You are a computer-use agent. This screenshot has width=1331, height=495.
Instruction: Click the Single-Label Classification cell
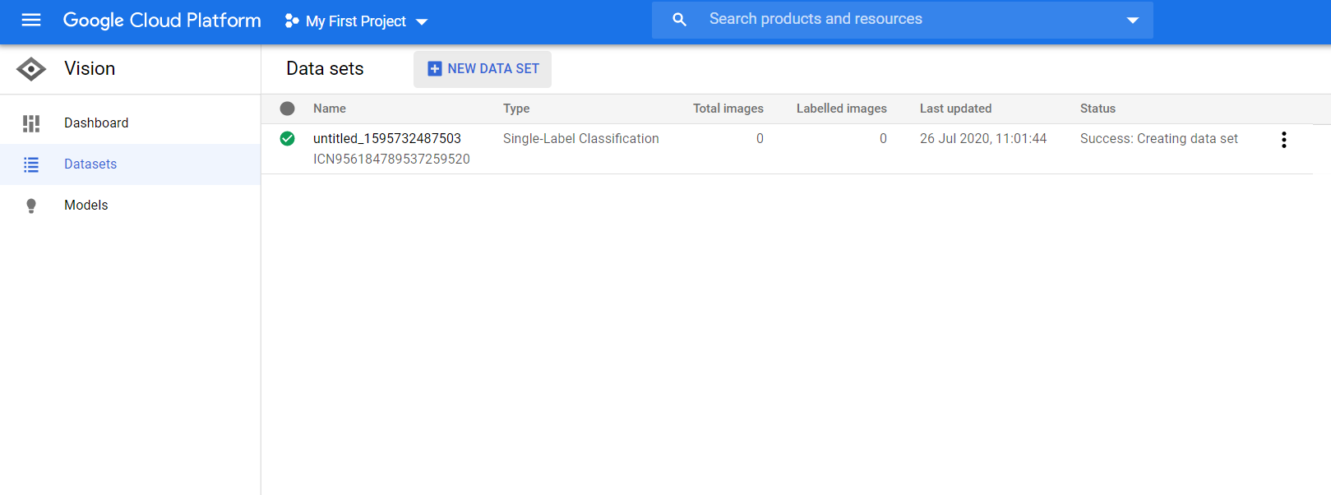coord(581,139)
